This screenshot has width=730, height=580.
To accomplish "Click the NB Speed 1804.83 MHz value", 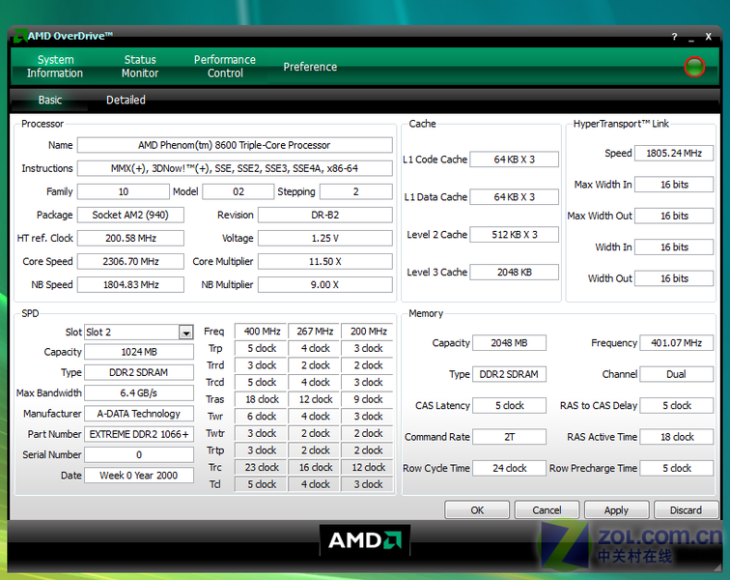I will (130, 284).
